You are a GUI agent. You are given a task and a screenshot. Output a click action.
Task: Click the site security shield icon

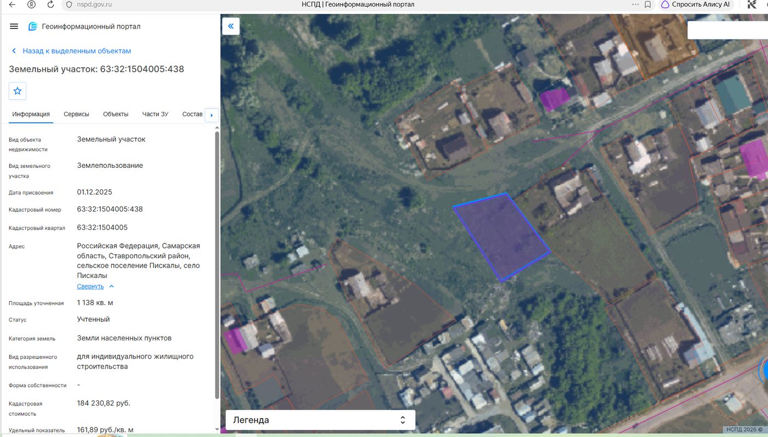(69, 4)
